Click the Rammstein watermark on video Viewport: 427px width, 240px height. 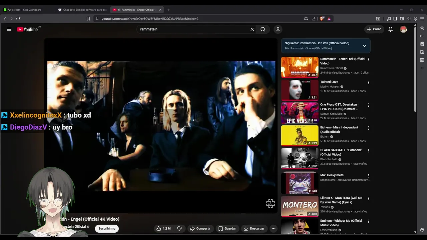(x=271, y=203)
